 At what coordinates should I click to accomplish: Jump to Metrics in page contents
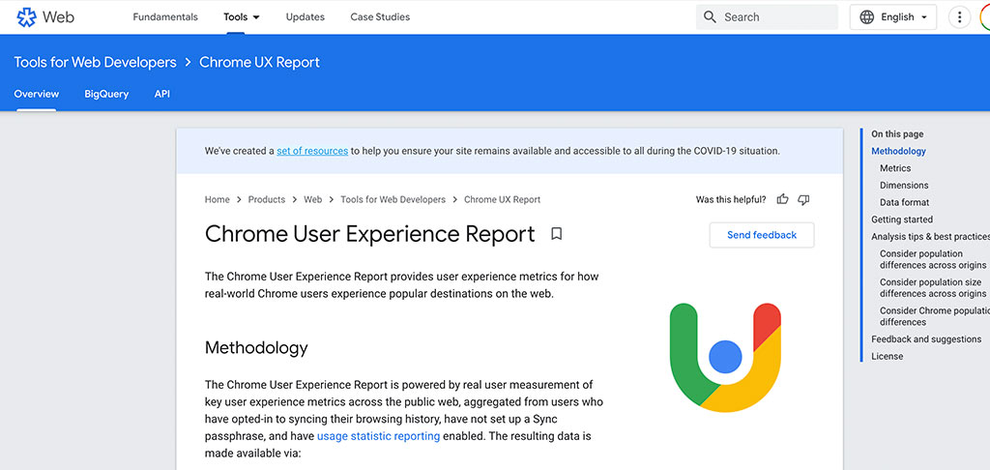[x=895, y=168]
